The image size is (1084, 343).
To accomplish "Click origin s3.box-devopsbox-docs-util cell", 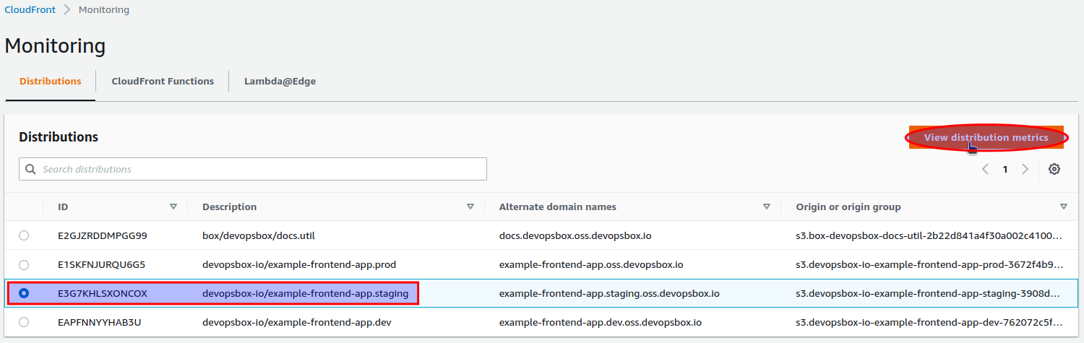I will [x=929, y=235].
